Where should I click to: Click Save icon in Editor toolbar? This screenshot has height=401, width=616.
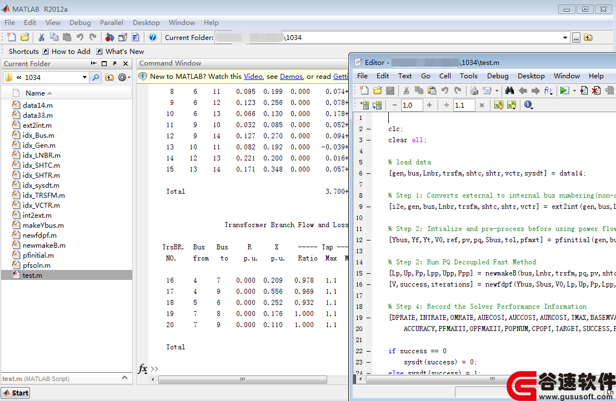point(390,91)
